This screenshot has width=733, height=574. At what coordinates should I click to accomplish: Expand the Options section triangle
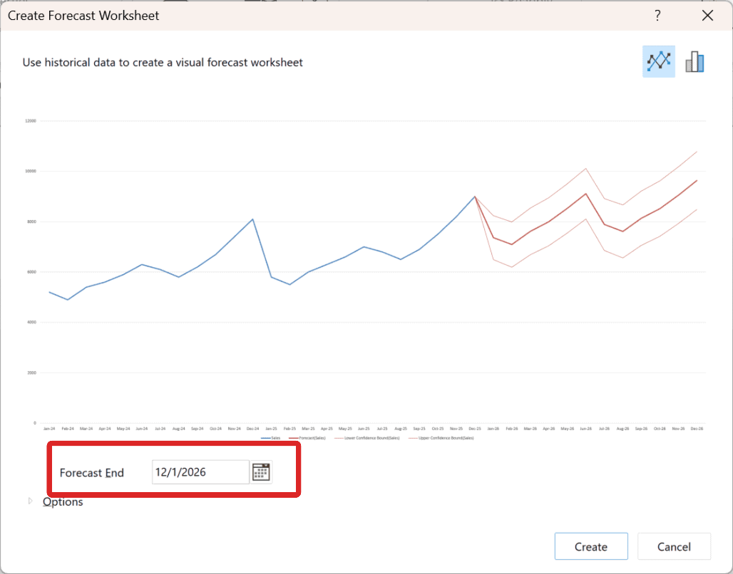tap(31, 501)
